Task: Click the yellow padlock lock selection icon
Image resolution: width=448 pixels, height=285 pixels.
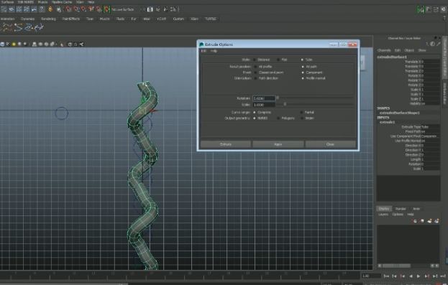Action: coord(50,9)
